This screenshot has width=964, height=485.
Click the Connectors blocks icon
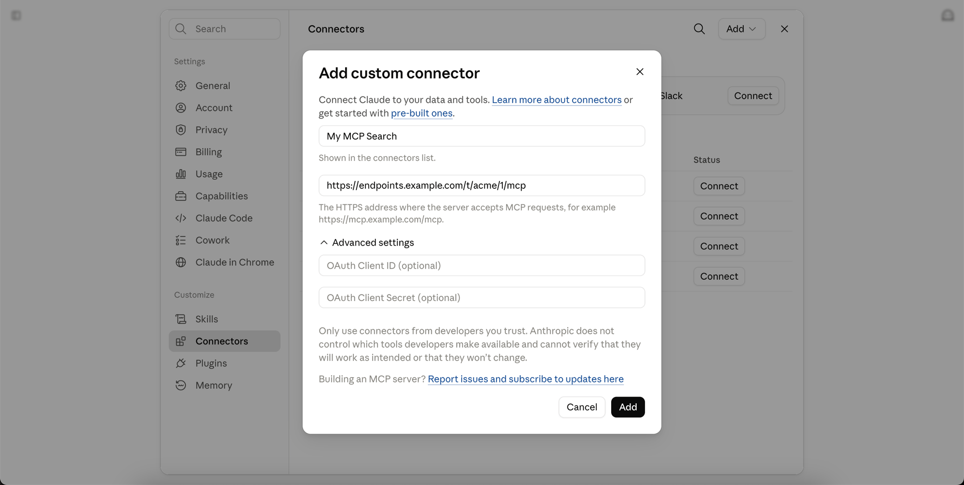coord(181,341)
